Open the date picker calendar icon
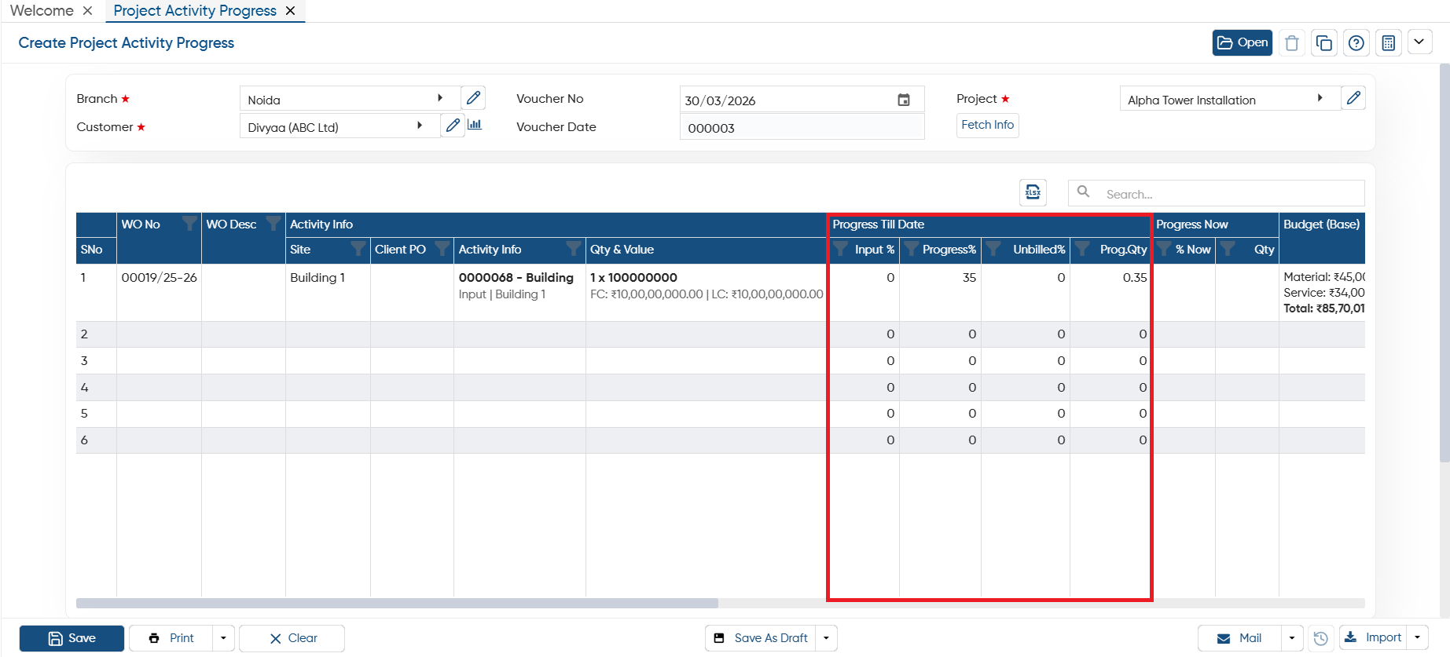Viewport: 1450px width, 657px height. [x=904, y=100]
